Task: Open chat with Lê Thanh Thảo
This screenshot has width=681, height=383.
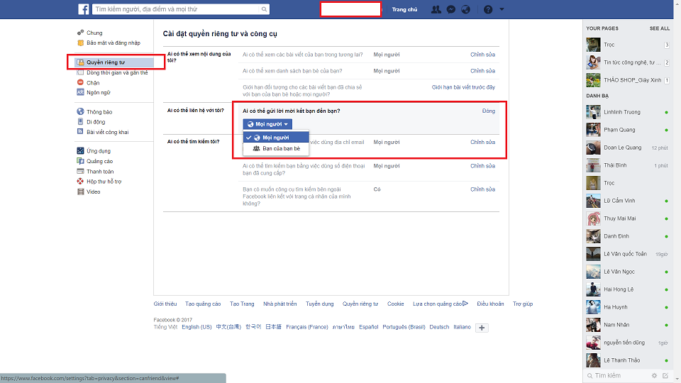Action: [628, 360]
